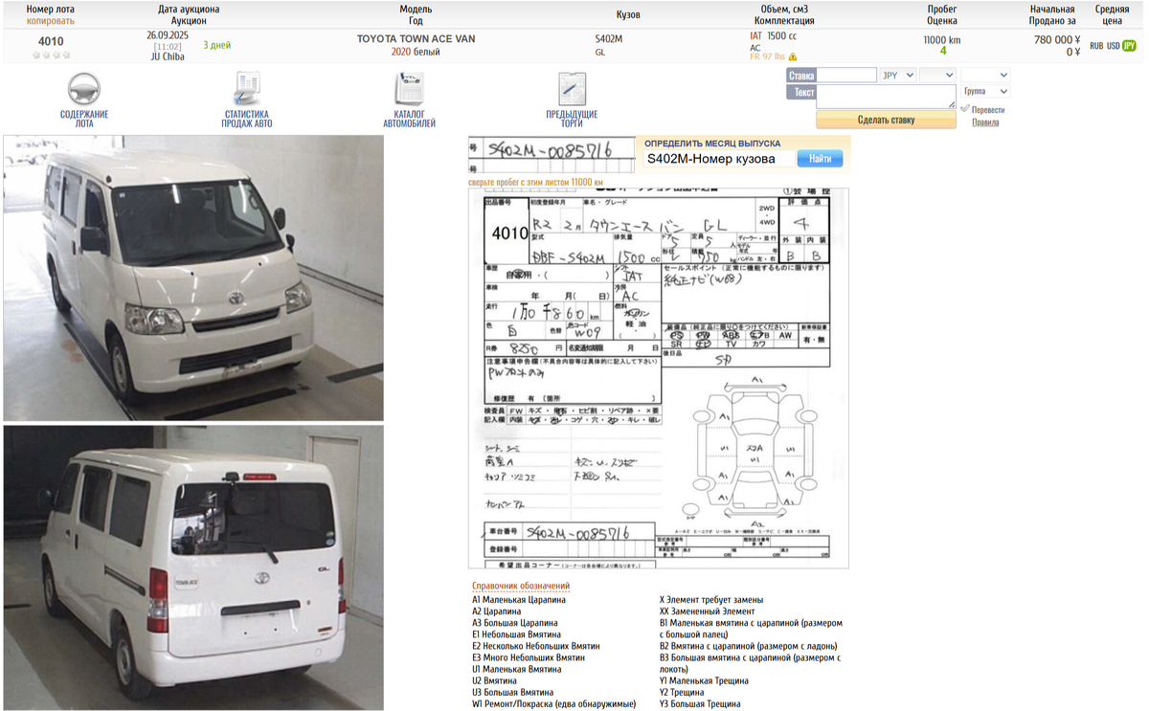Click копировать under Номер лота
This screenshot has width=1149, height=711.
click(51, 21)
